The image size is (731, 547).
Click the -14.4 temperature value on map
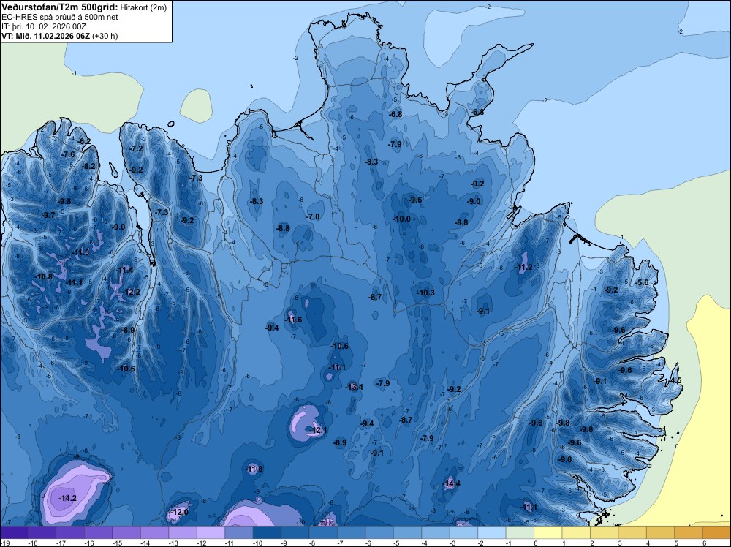451,483
